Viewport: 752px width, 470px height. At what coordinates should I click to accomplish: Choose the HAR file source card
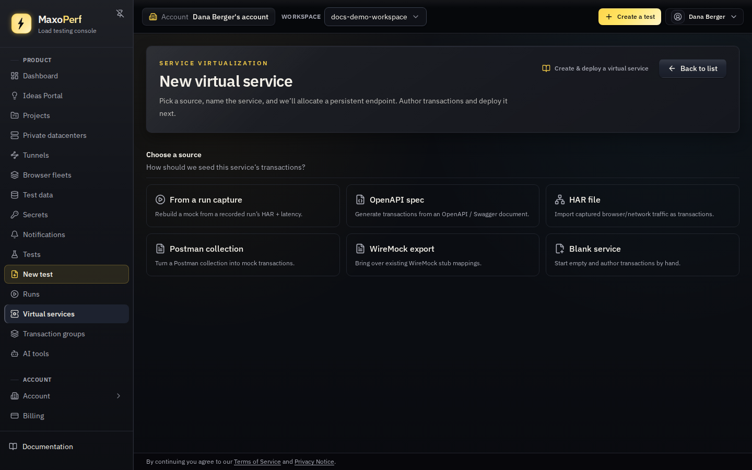(642, 206)
